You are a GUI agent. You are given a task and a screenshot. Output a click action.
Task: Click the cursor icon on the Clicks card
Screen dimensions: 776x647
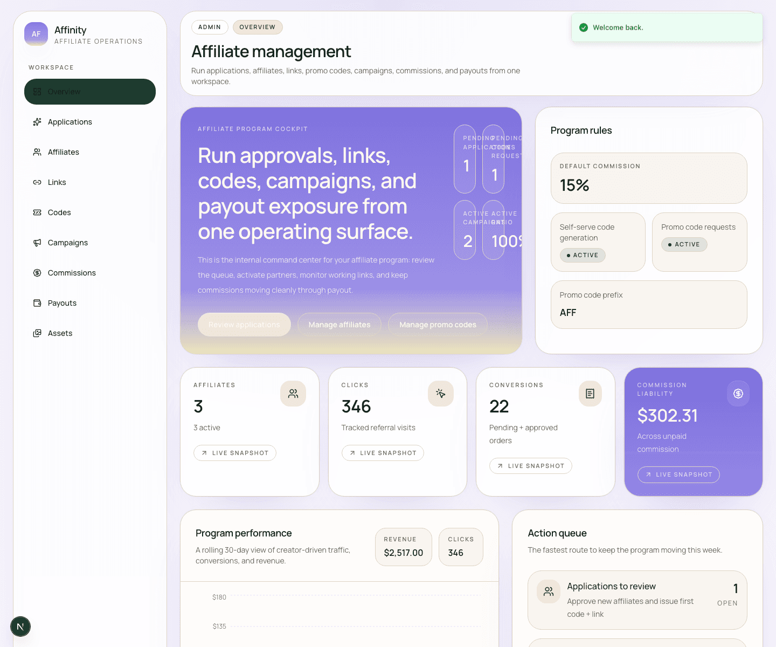441,394
